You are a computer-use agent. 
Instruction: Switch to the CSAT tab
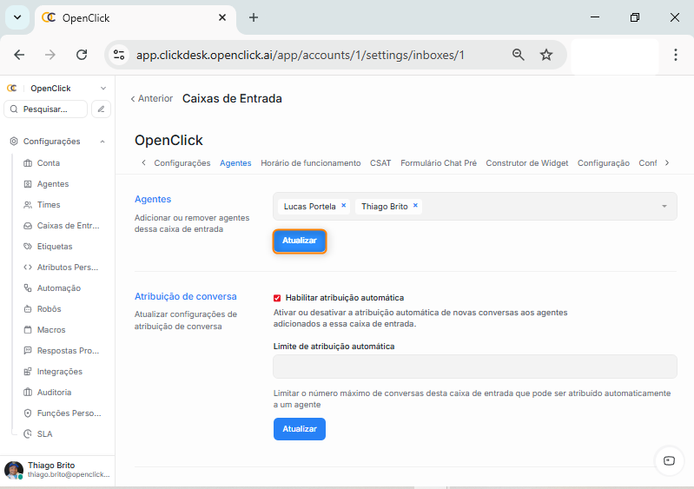point(380,163)
